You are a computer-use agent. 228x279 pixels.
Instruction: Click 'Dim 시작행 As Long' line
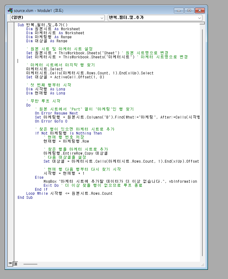(x=46, y=89)
